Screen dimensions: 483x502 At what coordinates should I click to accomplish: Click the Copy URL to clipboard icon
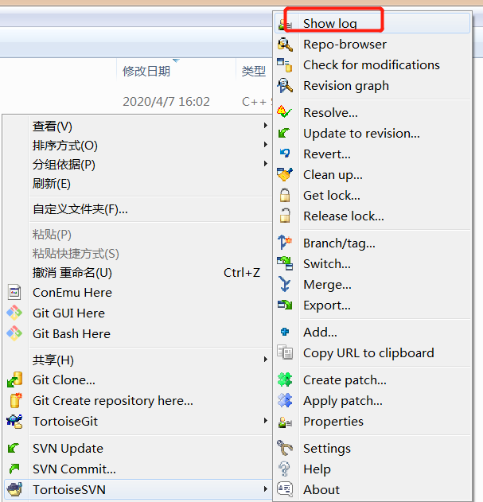[x=285, y=352]
